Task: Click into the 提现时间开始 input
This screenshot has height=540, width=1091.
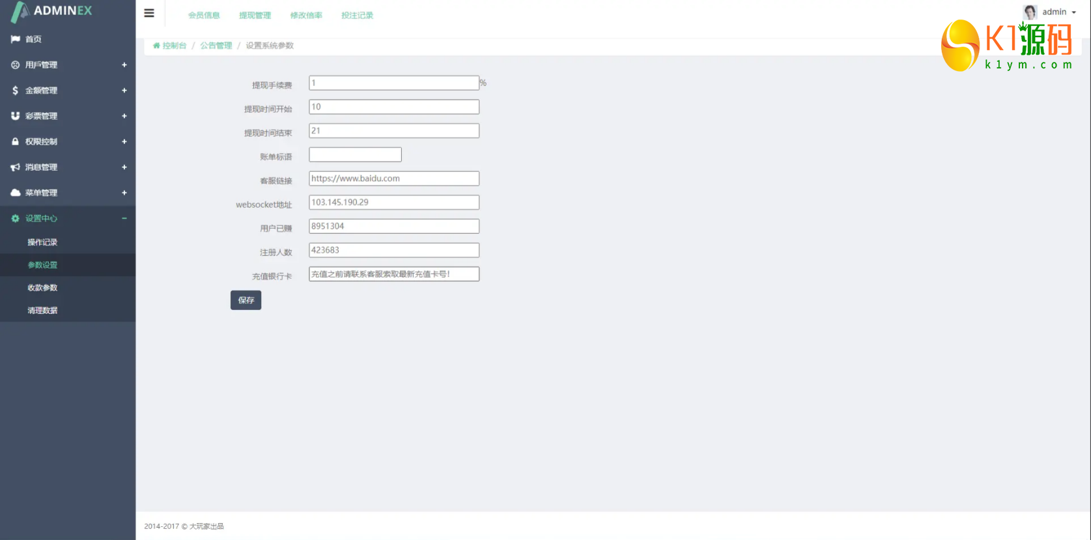Action: pos(394,107)
